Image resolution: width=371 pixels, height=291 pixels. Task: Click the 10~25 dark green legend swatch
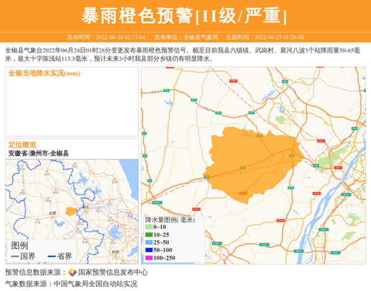point(148,235)
